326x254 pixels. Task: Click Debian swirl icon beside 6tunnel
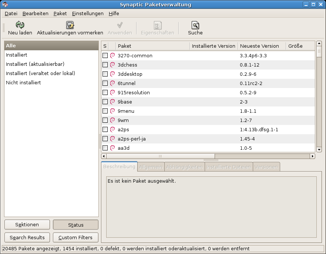point(112,83)
